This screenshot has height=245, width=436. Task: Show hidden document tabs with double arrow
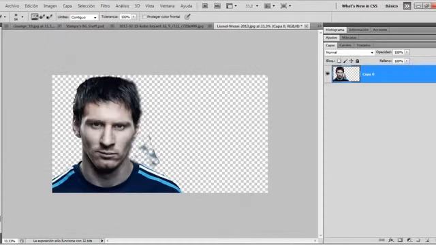(320, 26)
